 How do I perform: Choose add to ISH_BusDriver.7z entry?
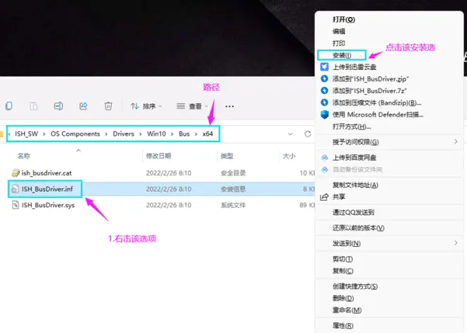[369, 90]
